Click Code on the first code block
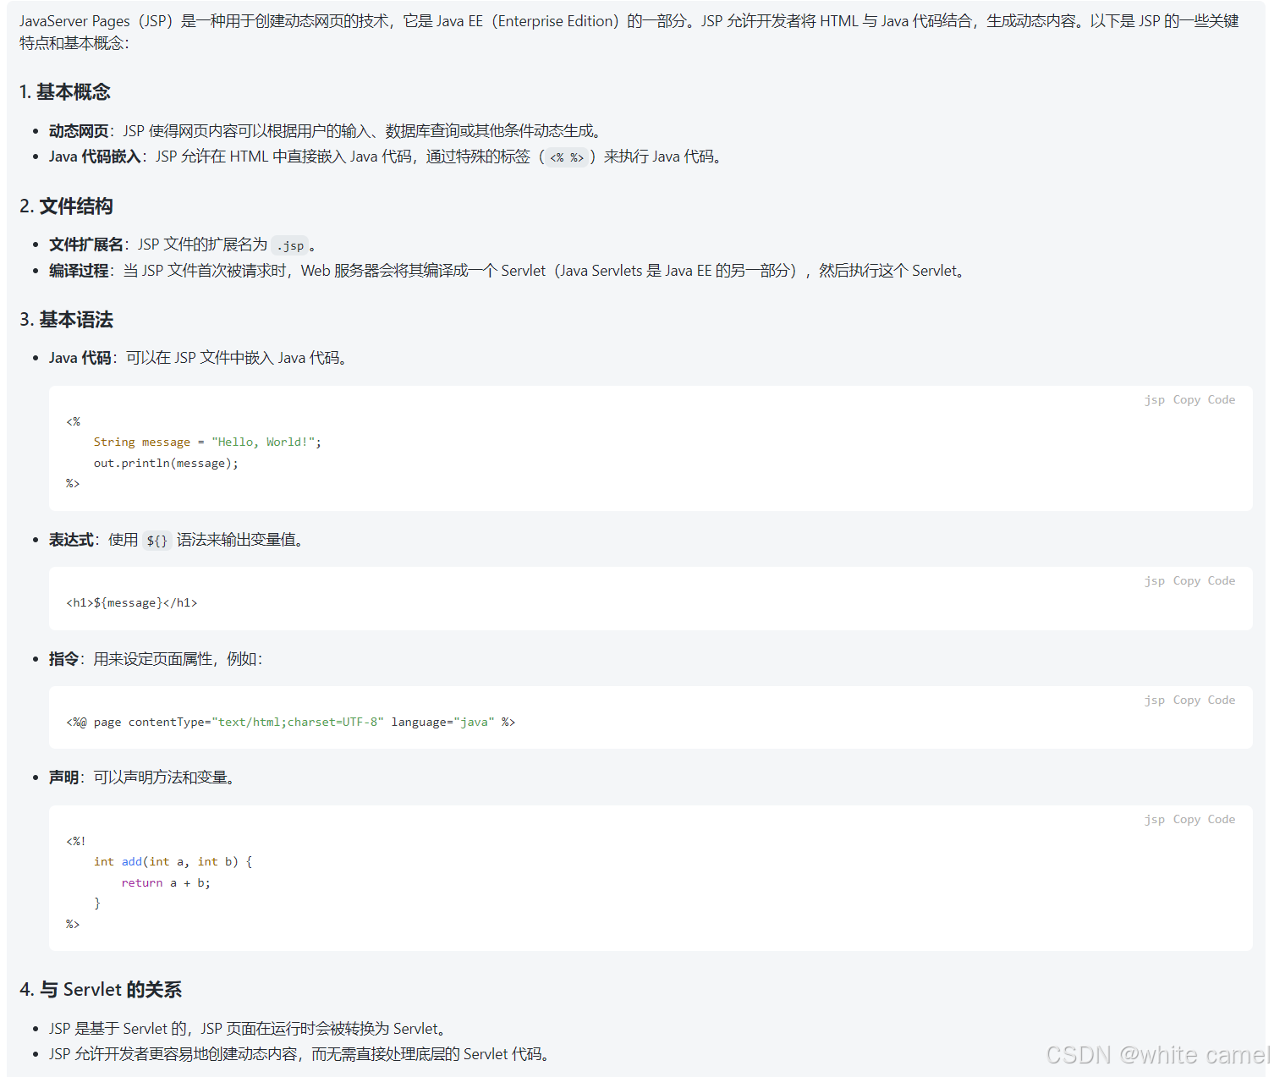Viewport: 1274px width, 1077px height. pos(1221,399)
